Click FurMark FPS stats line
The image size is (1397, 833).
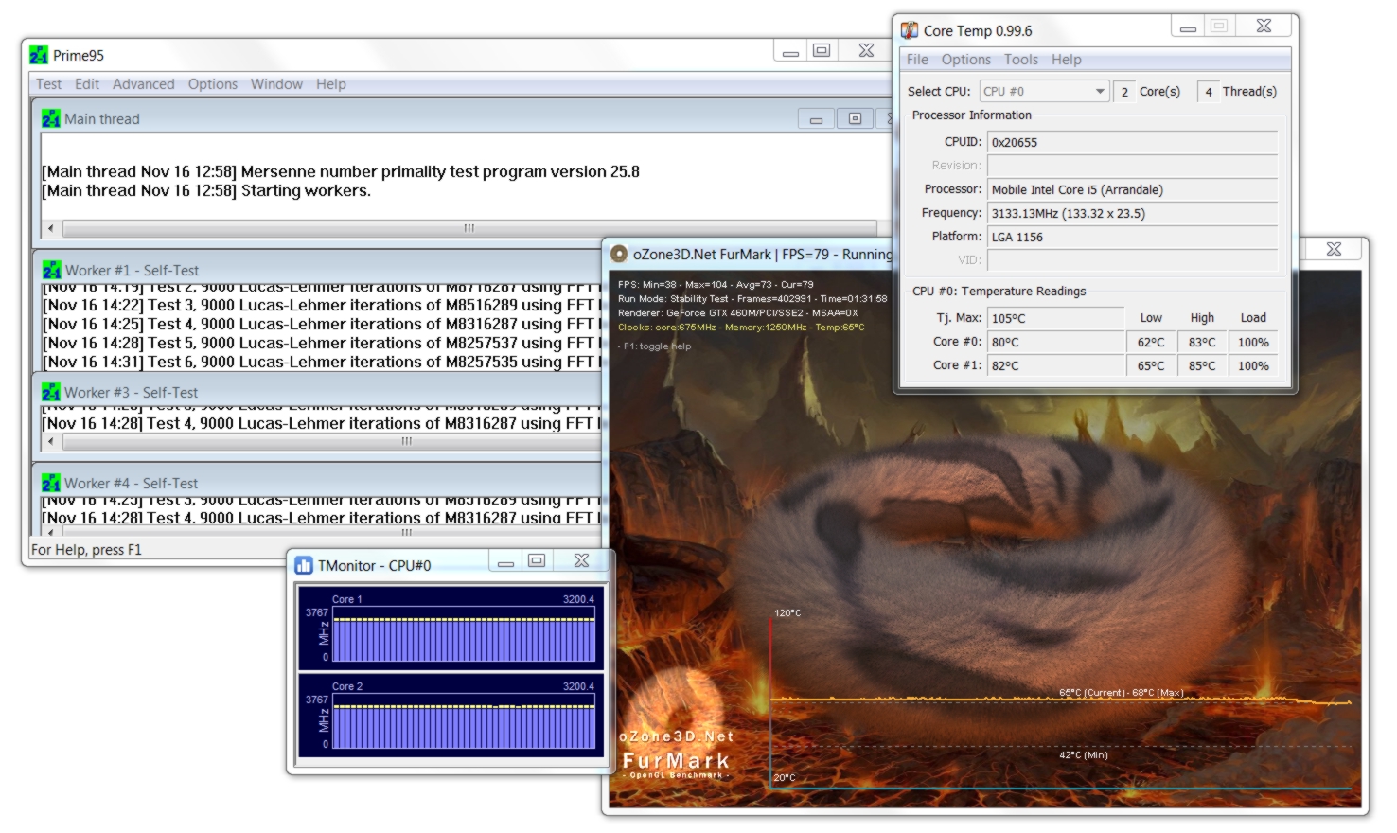tap(716, 285)
